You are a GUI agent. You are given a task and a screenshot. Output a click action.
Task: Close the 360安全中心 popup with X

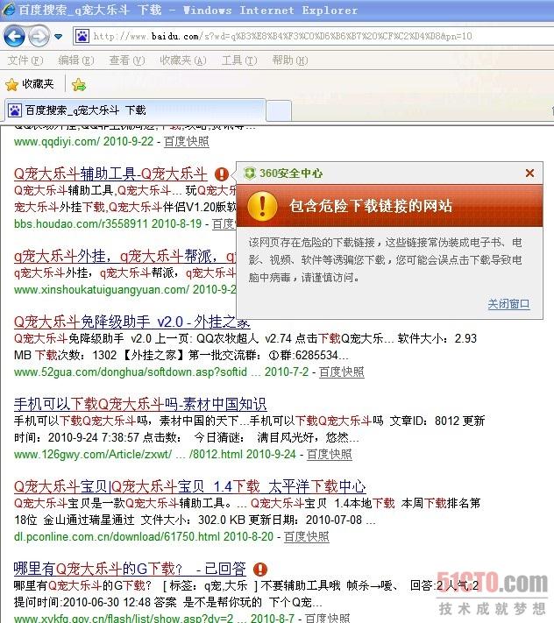pyautogui.click(x=529, y=173)
